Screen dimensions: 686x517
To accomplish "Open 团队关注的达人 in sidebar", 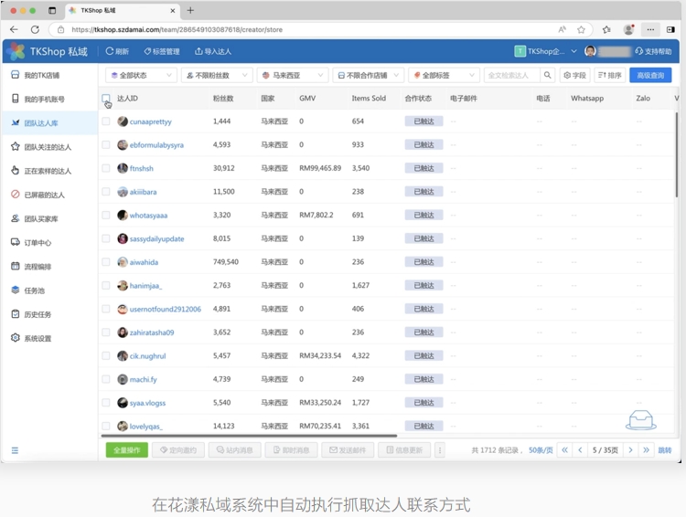I will [49, 147].
